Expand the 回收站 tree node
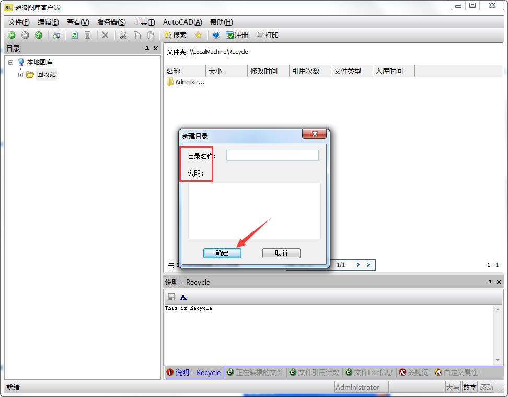This screenshot has height=397, width=508. [19, 74]
